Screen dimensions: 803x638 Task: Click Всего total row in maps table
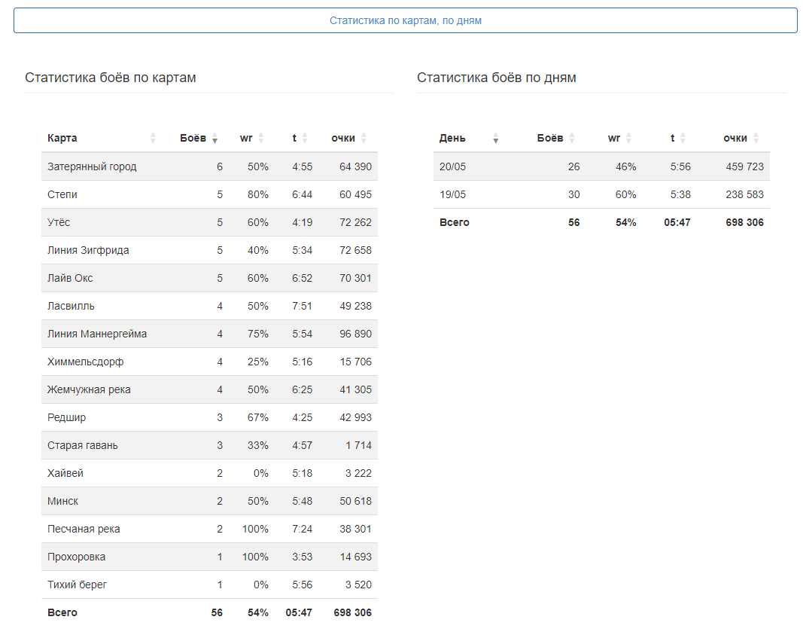point(209,612)
